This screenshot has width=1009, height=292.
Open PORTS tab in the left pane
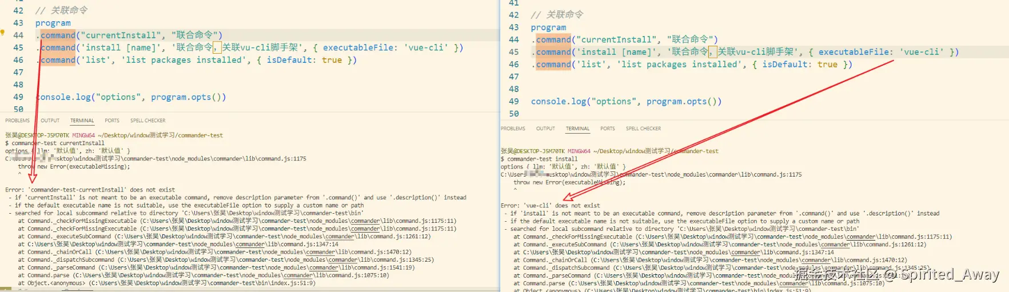pos(112,121)
